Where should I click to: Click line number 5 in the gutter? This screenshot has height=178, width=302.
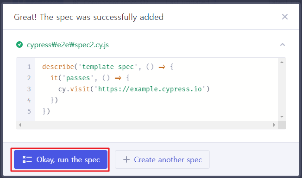(29, 111)
